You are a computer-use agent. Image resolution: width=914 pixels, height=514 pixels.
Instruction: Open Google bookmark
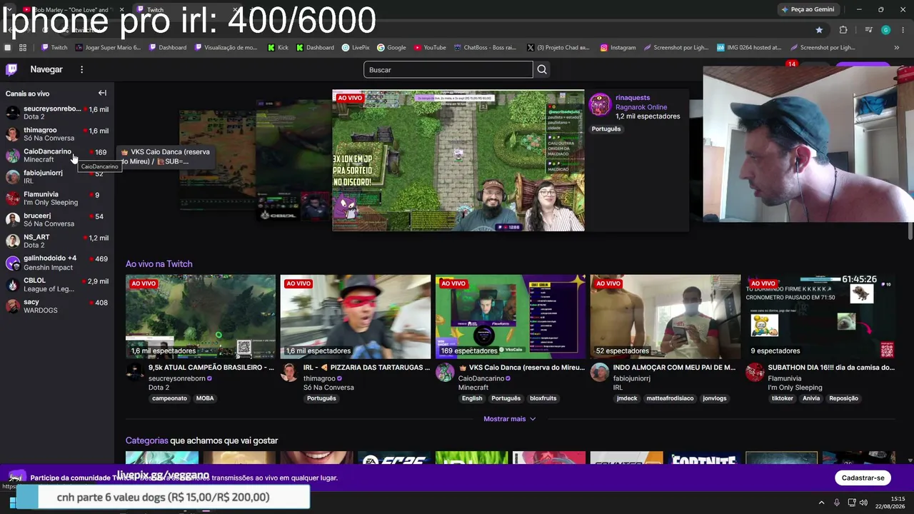pos(391,48)
